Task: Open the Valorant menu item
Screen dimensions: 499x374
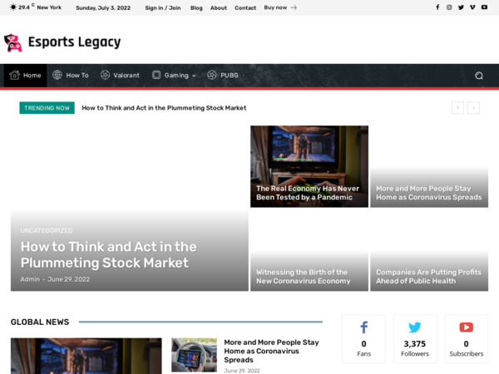Action: (x=121, y=76)
